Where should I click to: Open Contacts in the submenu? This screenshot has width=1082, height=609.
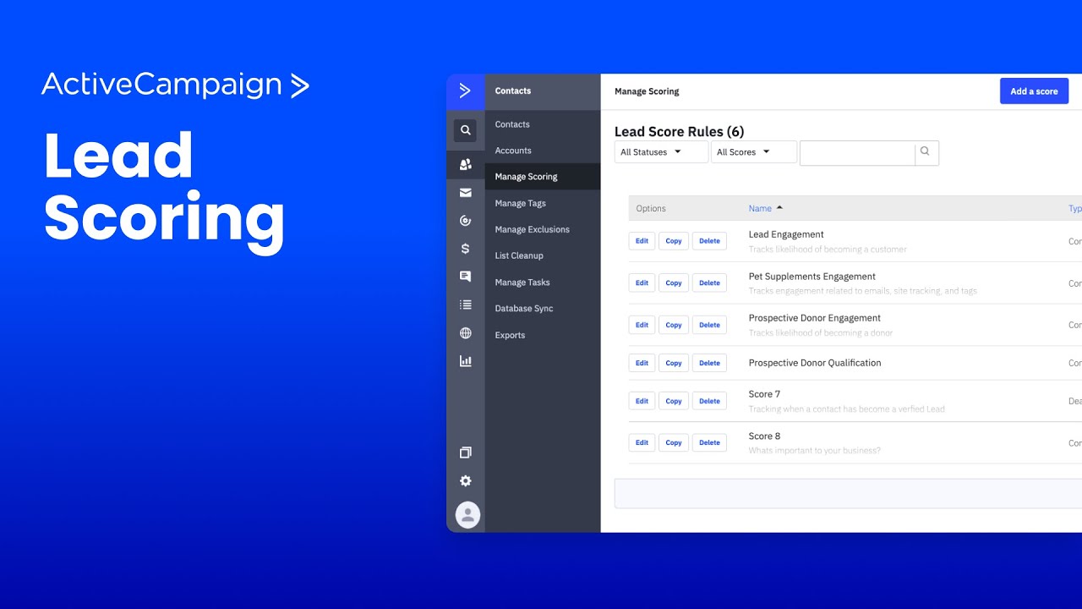pos(512,124)
